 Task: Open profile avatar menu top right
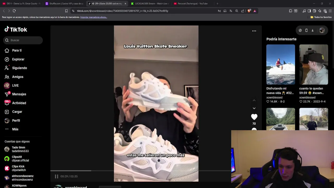coord(322,30)
